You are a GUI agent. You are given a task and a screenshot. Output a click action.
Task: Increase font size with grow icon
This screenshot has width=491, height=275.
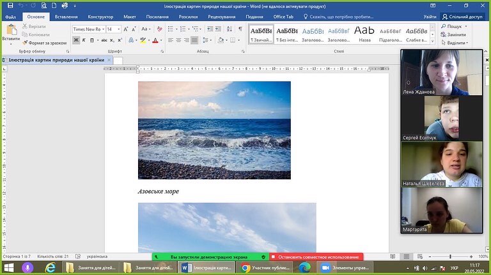click(x=125, y=29)
